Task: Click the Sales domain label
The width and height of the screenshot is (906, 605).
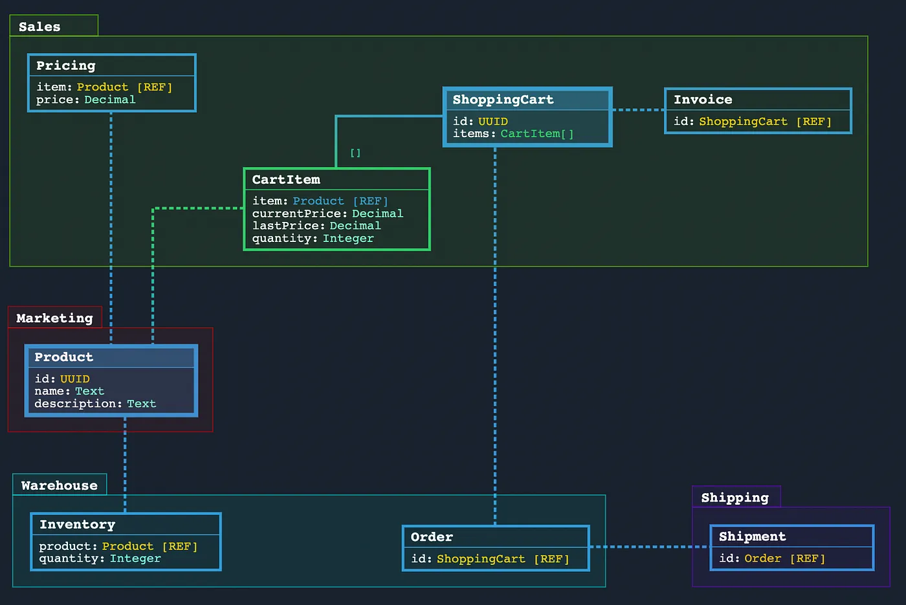Action: (x=39, y=27)
